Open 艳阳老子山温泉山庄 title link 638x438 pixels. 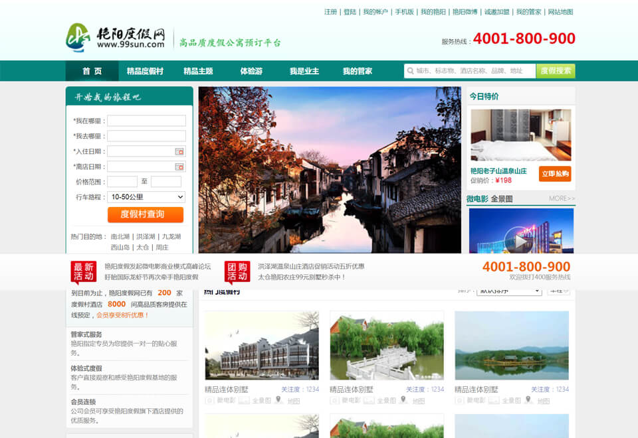(x=498, y=171)
